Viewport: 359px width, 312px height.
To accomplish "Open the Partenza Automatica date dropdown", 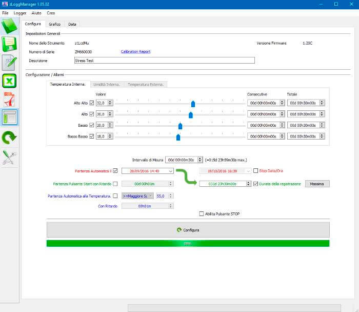I will 170,171.
